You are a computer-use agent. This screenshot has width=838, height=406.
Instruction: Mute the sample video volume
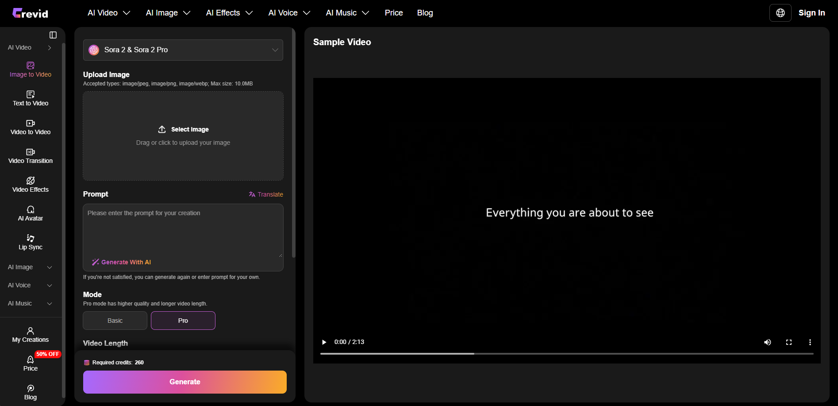tap(768, 342)
